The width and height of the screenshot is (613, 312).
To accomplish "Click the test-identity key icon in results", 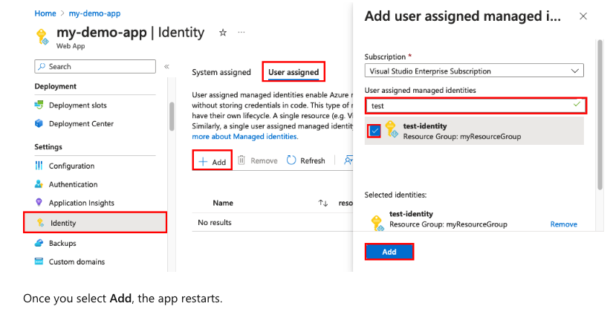I will click(392, 129).
